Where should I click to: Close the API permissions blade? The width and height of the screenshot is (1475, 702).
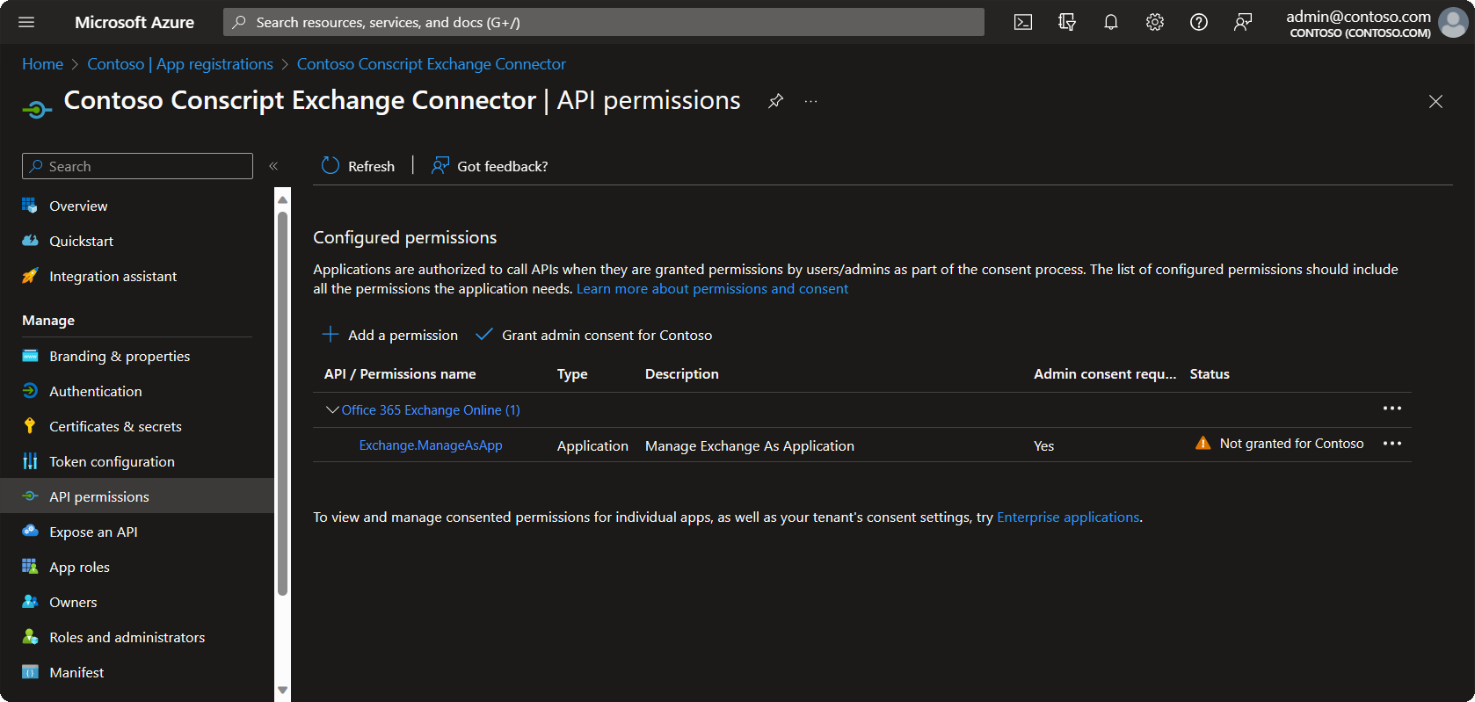(1435, 102)
